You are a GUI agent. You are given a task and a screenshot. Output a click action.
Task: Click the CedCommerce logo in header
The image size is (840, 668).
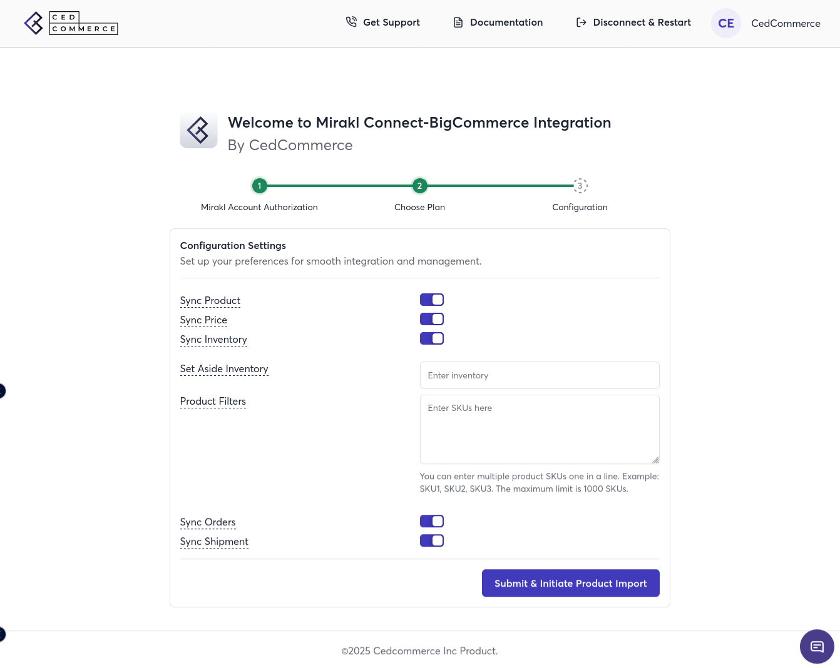click(71, 23)
